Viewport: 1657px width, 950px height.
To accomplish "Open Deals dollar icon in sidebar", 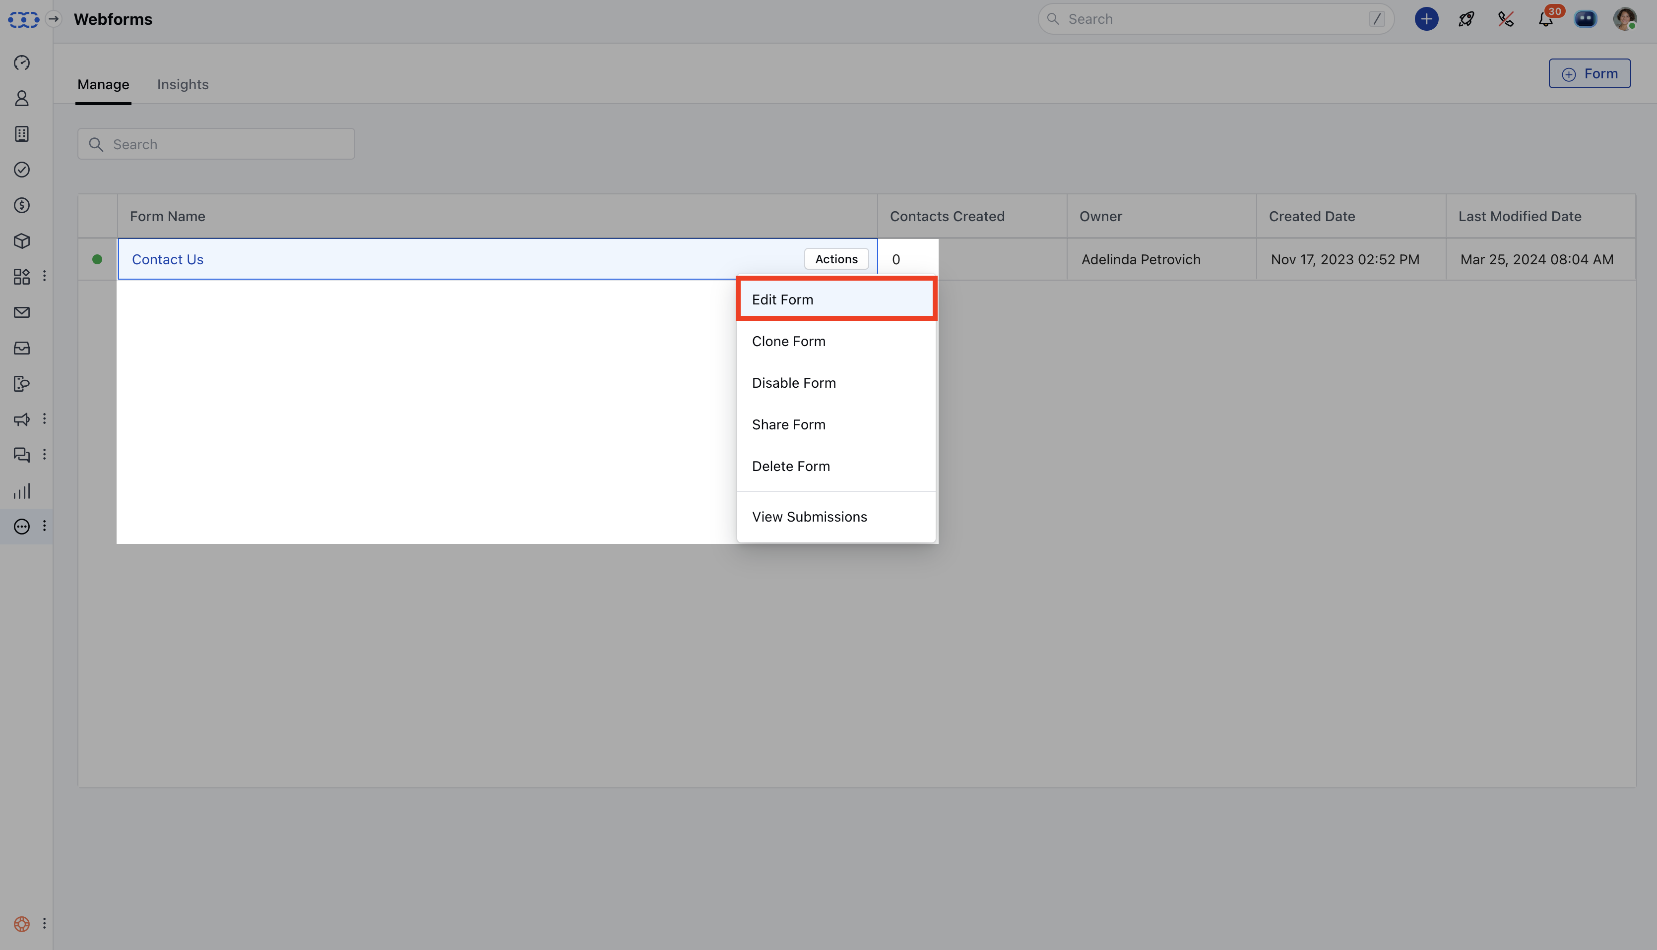I will (21, 206).
